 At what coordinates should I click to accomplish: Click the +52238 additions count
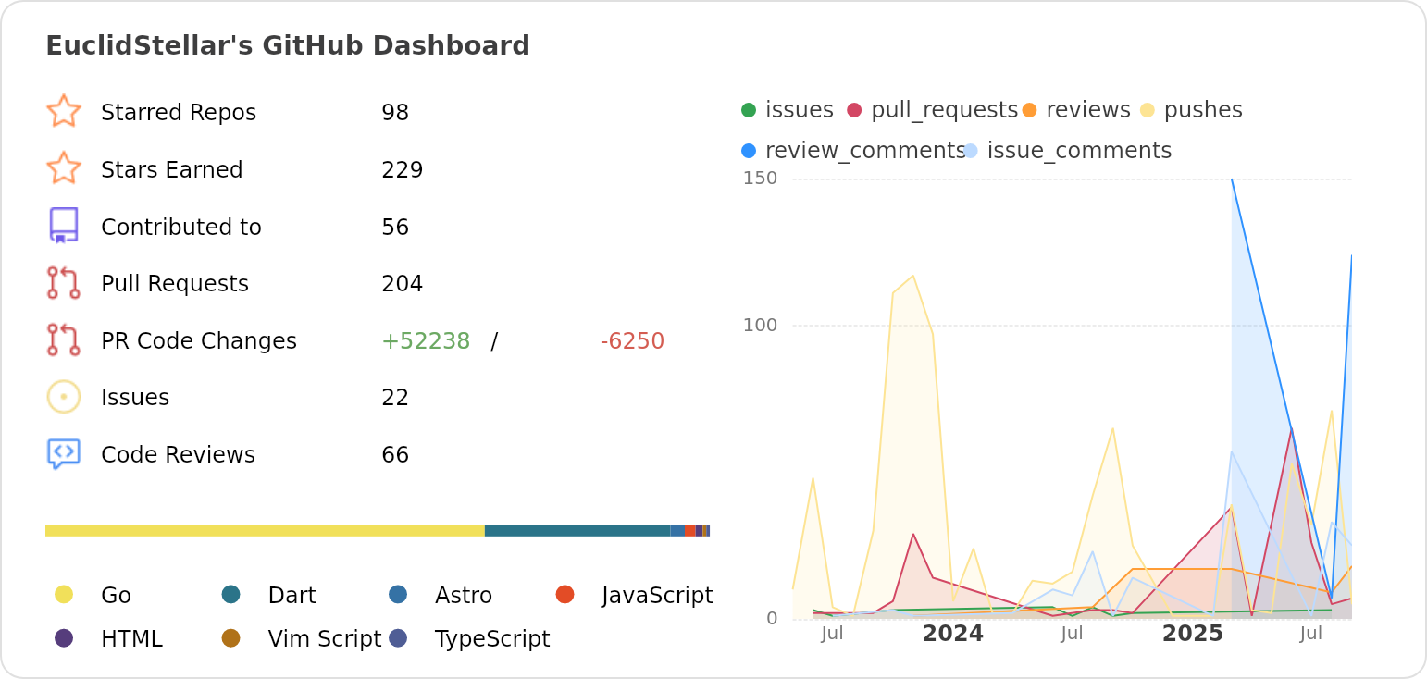(427, 340)
